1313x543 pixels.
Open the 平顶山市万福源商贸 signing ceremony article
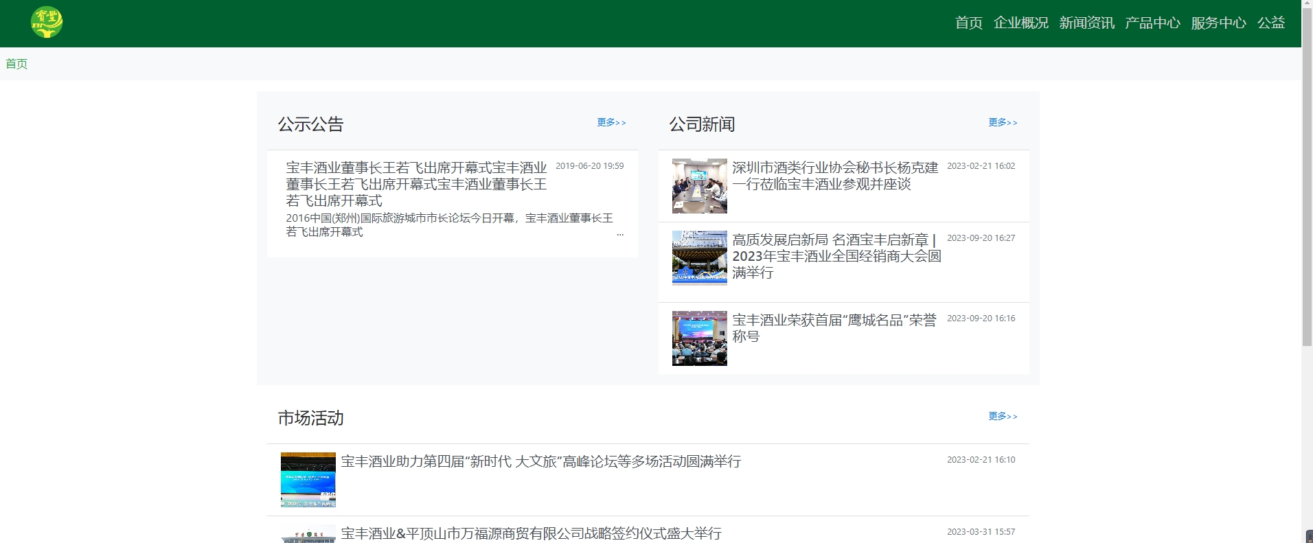click(532, 533)
